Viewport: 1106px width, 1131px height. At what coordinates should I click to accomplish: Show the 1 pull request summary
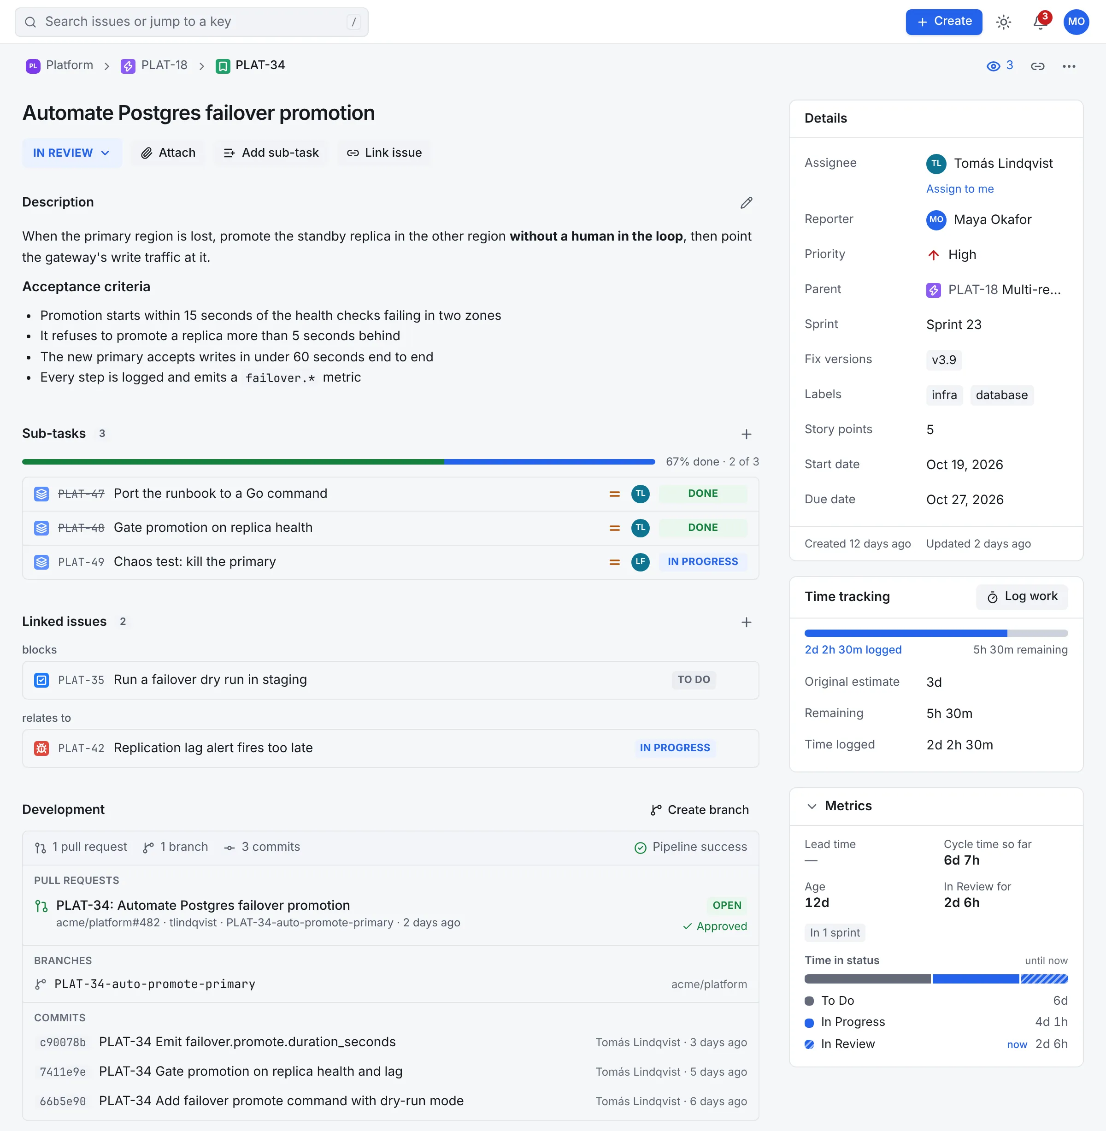point(81,847)
